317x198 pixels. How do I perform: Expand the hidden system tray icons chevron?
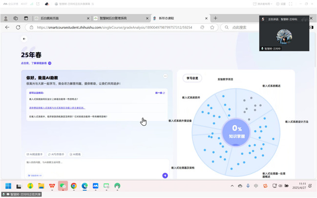232,186
